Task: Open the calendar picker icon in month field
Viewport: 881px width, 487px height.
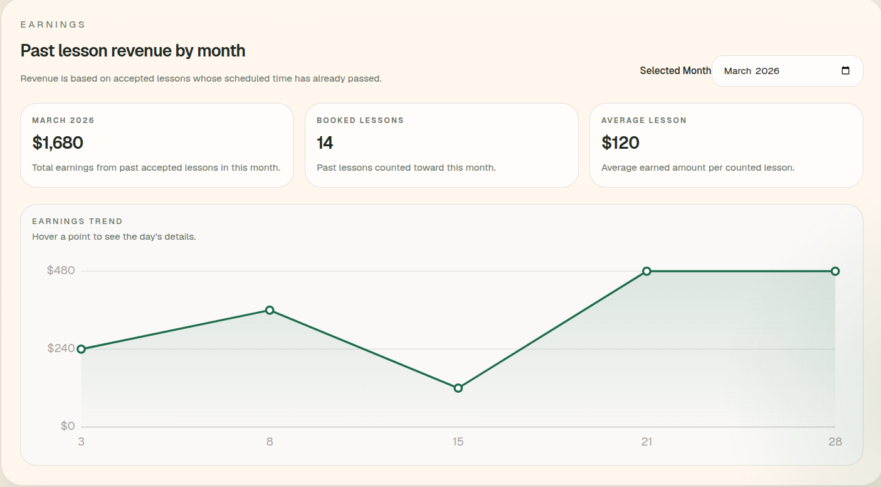Action: tap(845, 71)
